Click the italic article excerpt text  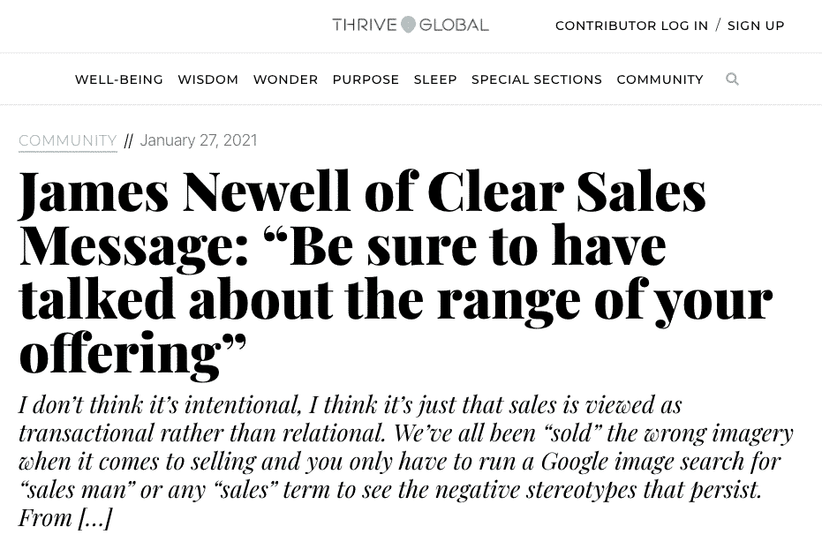(406, 462)
